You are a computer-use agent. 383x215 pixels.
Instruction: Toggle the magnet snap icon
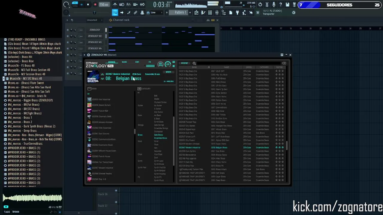pos(148,13)
